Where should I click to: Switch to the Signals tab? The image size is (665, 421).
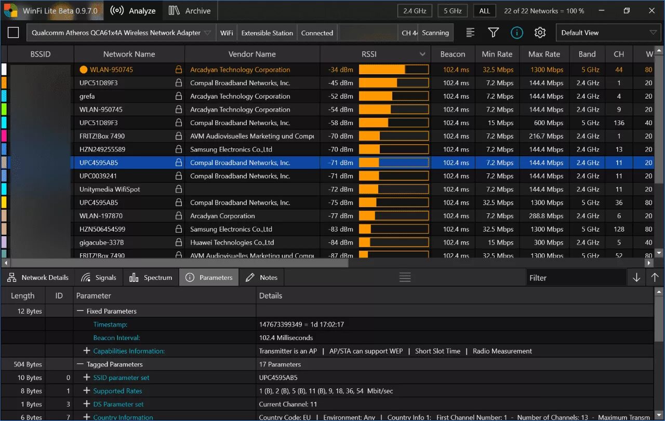[x=99, y=278]
